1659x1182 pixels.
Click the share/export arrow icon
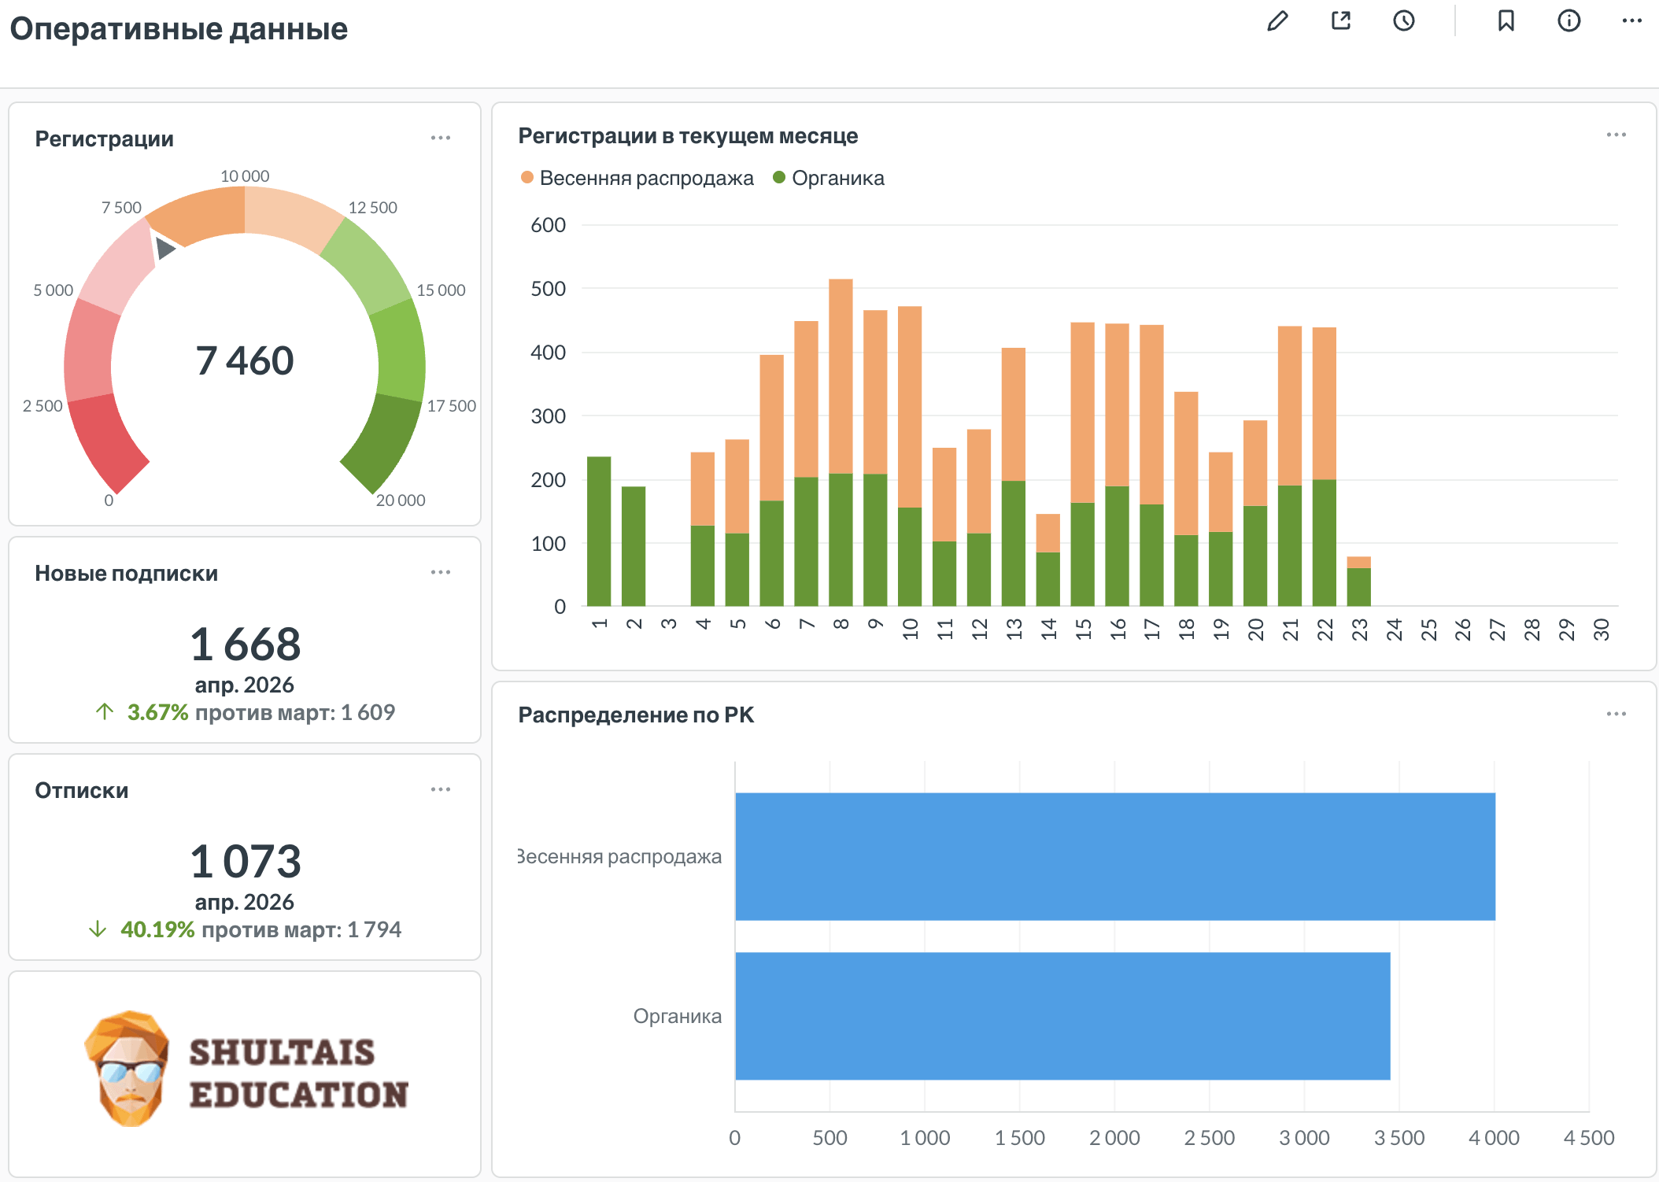1341,21
